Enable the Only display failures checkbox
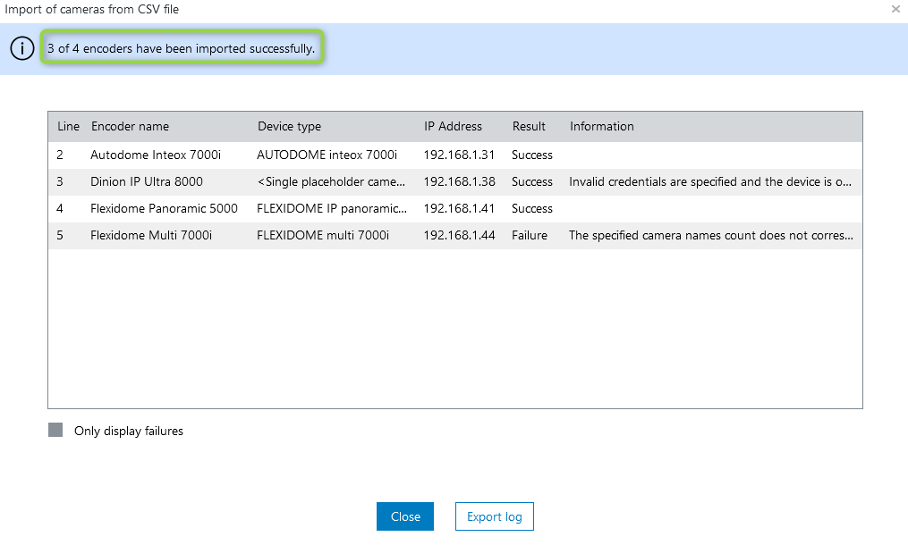 55,431
